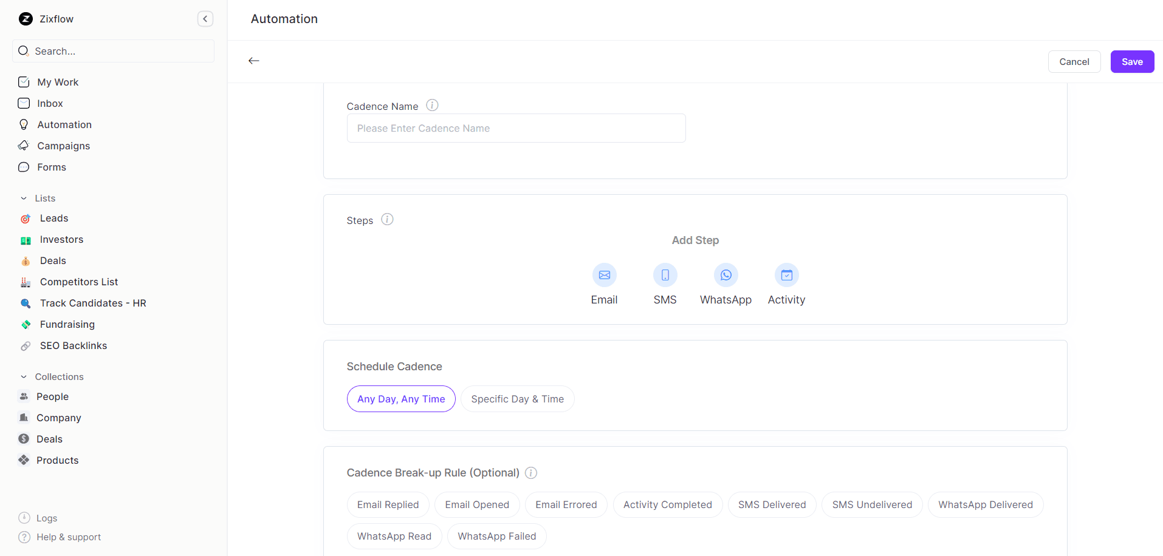Save the cadence
This screenshot has width=1163, height=556.
click(x=1131, y=61)
